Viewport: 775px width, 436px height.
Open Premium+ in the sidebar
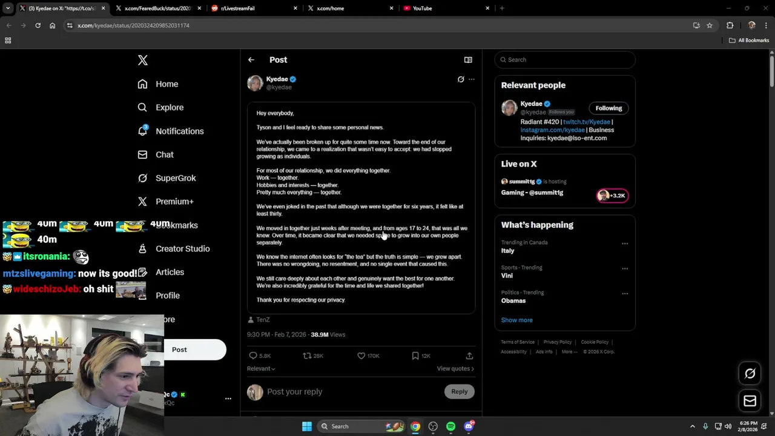point(165,202)
